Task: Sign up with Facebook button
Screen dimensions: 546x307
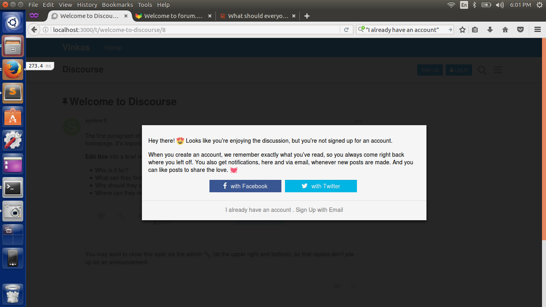Action: point(245,186)
